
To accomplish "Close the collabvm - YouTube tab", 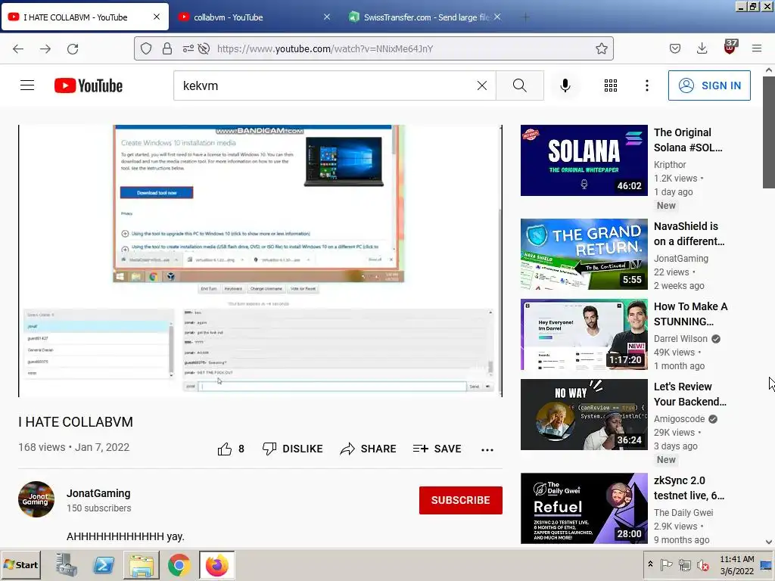I will point(327,17).
